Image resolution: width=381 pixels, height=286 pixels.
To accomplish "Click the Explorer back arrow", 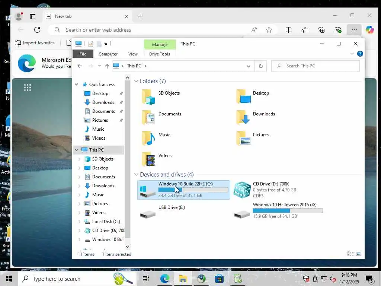I will tap(80, 66).
